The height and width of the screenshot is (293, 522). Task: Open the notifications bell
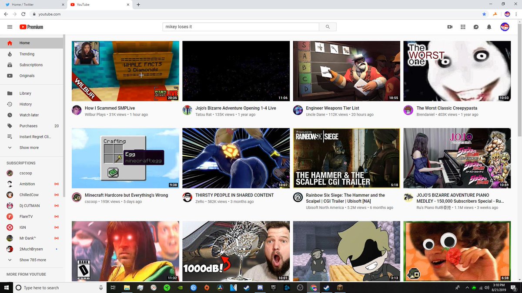click(x=489, y=27)
